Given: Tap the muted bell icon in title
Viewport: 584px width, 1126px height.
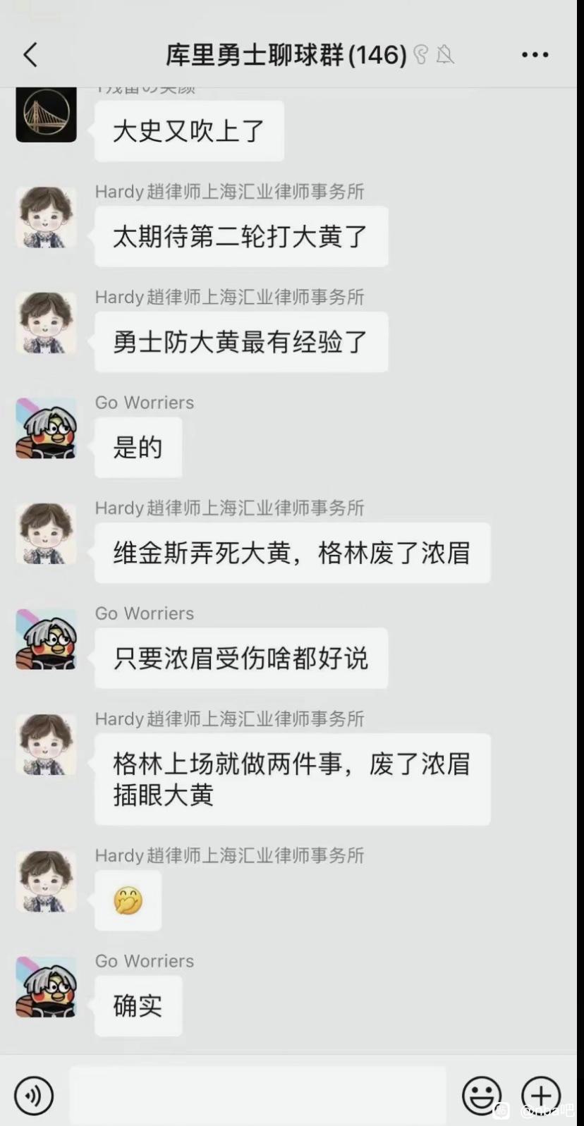Looking at the screenshot, I should 444,54.
